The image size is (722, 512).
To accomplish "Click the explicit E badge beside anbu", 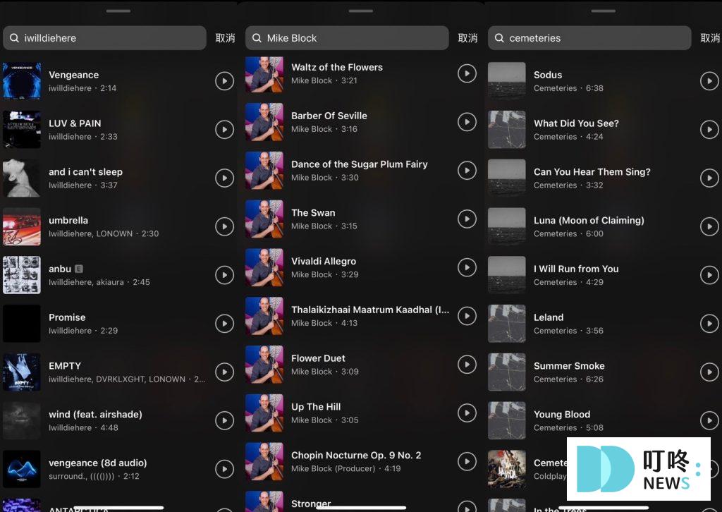I will point(79,269).
